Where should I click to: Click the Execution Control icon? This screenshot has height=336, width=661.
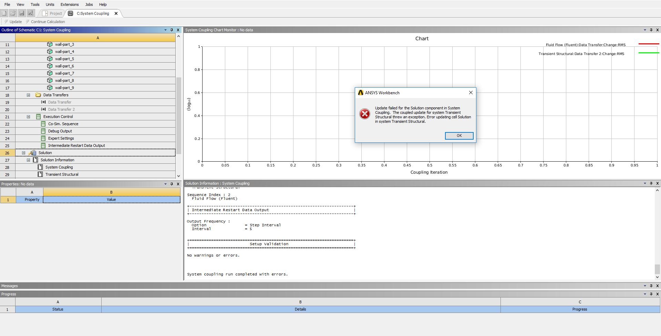pos(38,117)
